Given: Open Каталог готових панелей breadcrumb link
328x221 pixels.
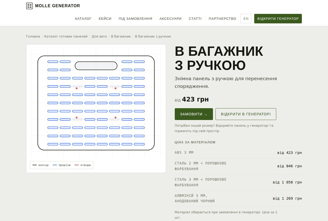Looking at the screenshot, I should pos(66,36).
